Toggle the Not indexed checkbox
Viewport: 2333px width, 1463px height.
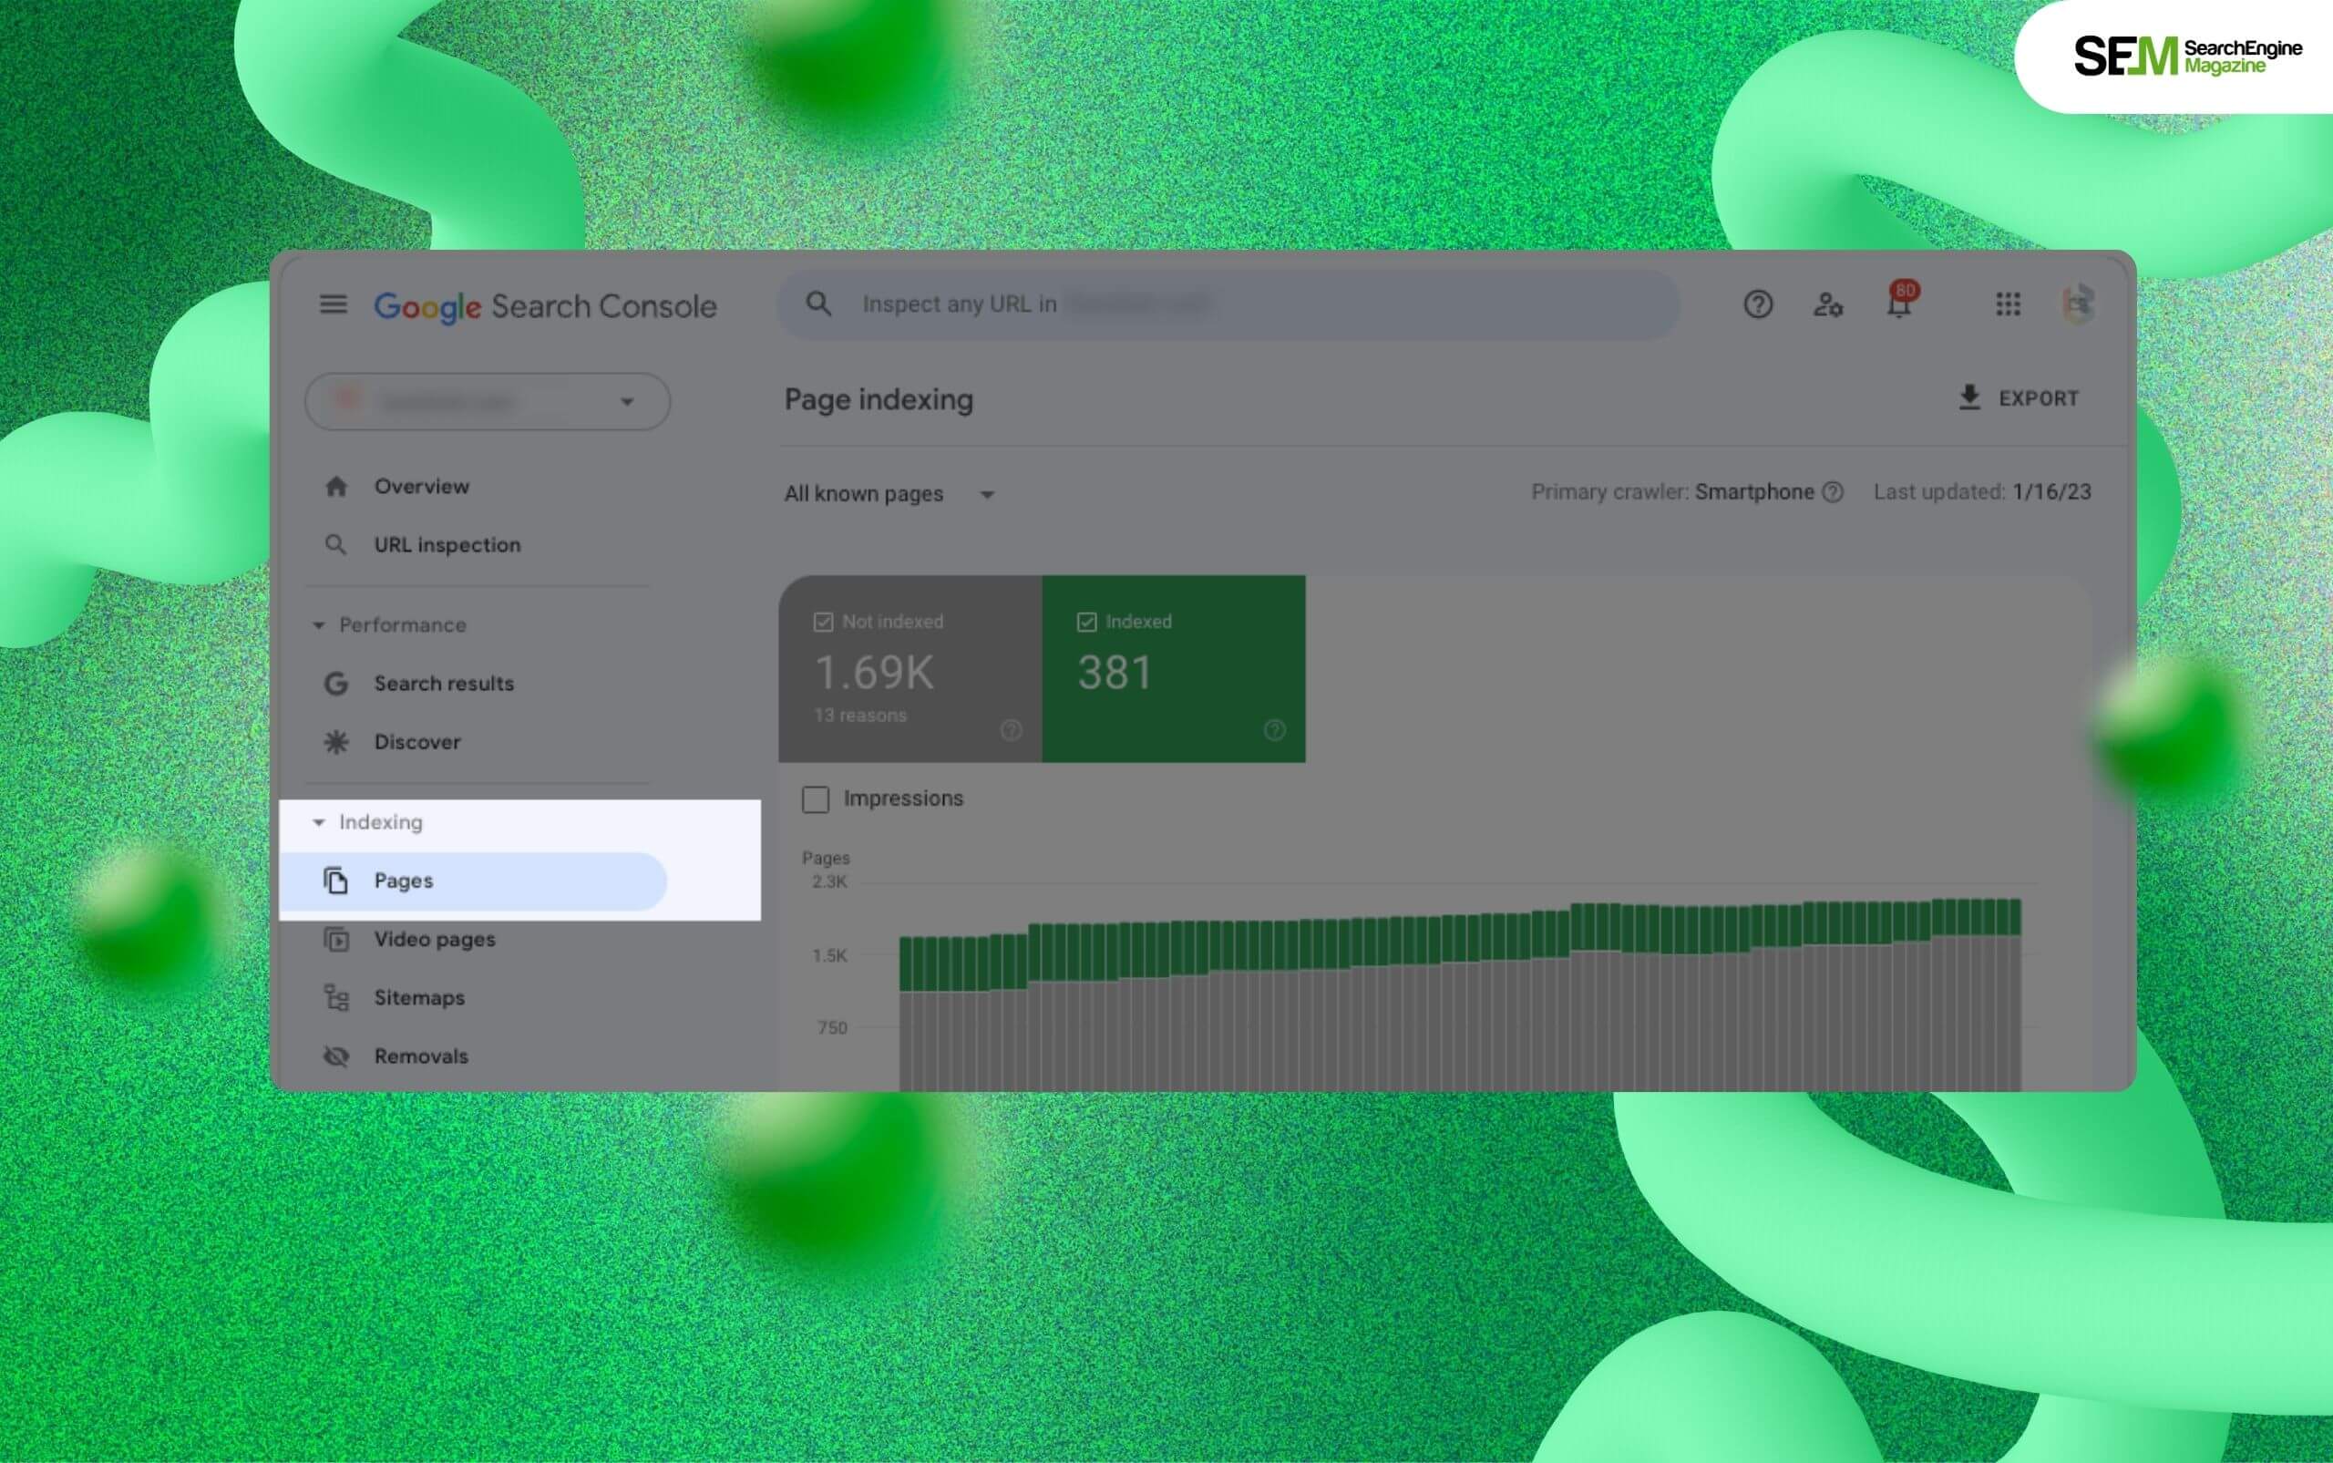(823, 623)
